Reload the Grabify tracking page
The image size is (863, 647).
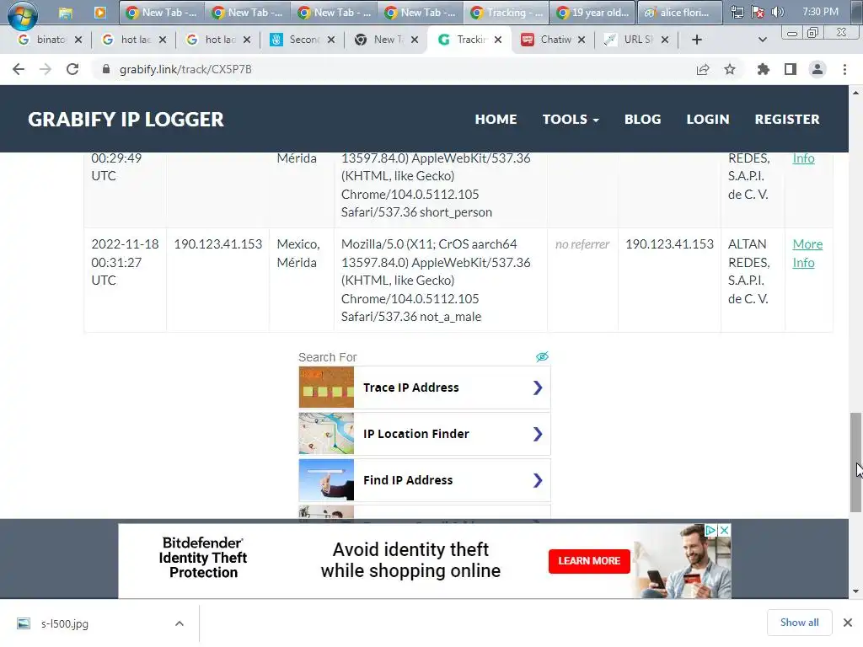click(72, 69)
